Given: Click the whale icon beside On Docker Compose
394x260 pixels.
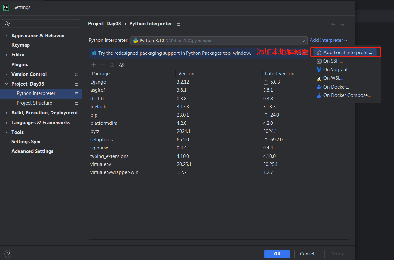Looking at the screenshot, I should [x=319, y=95].
